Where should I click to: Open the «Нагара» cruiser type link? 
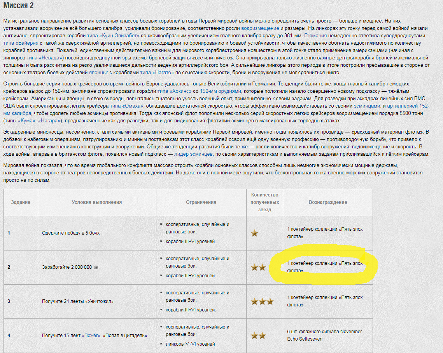(x=49, y=121)
